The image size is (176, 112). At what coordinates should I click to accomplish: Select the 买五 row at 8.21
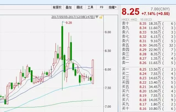[x=148, y=87]
